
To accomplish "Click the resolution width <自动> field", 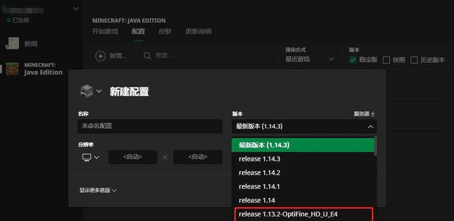I will tap(133, 157).
